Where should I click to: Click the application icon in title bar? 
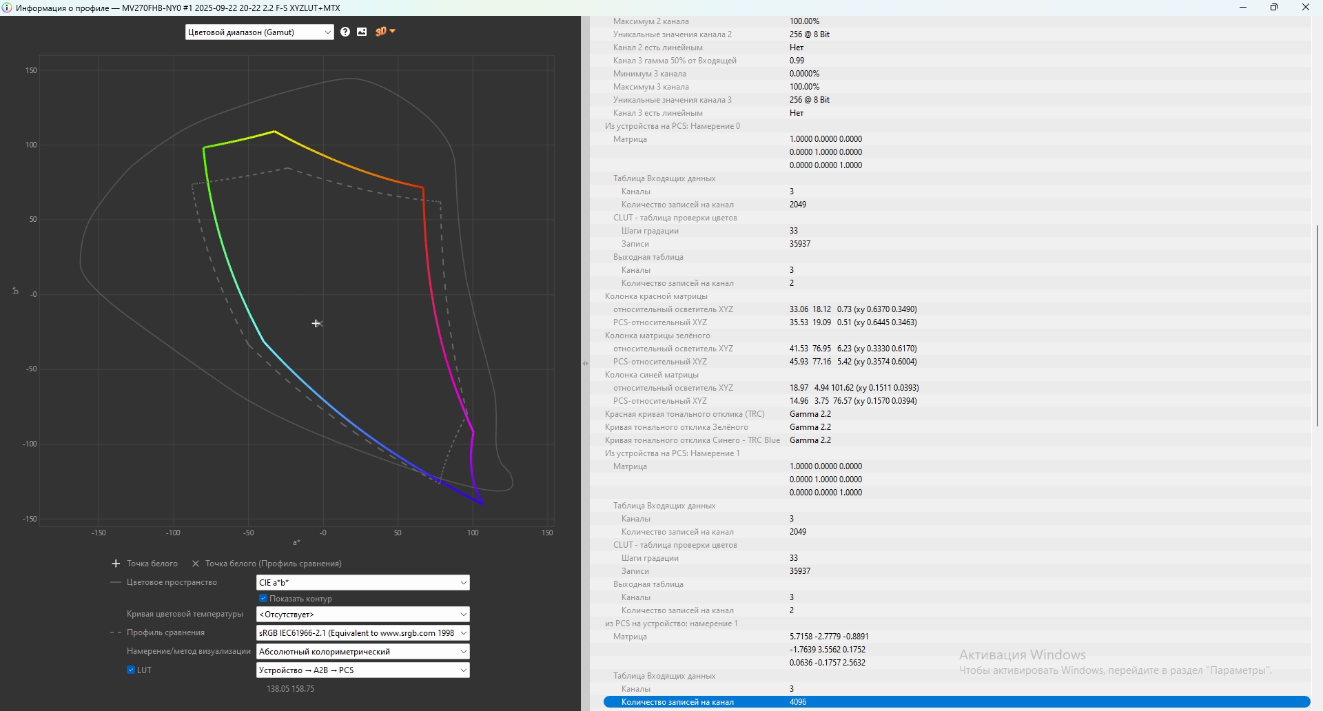point(8,8)
